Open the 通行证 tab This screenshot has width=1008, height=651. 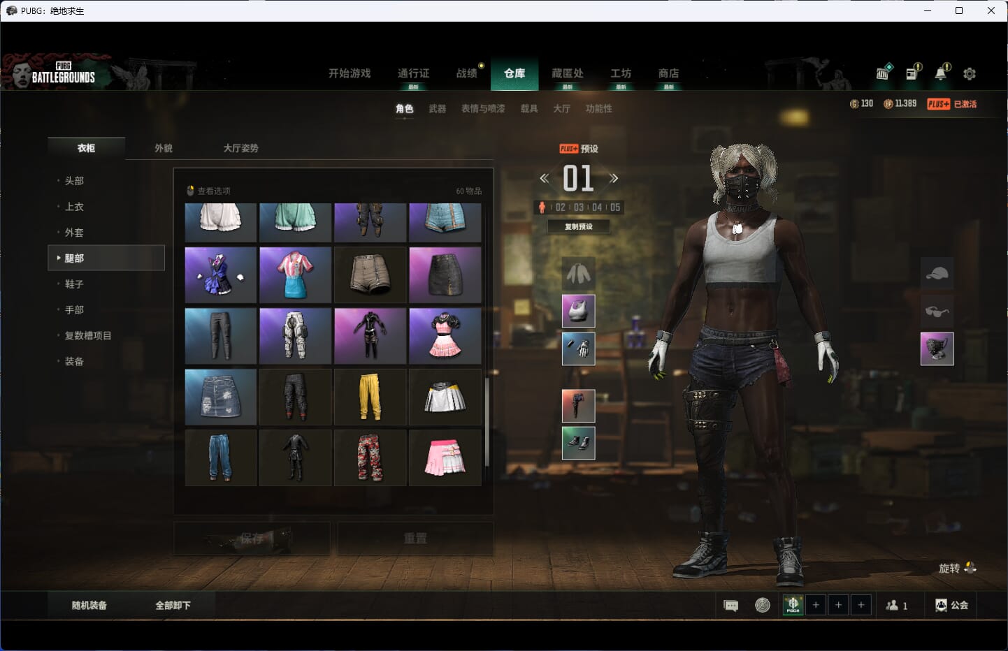(413, 73)
